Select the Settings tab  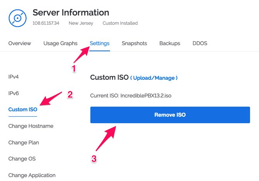click(100, 44)
